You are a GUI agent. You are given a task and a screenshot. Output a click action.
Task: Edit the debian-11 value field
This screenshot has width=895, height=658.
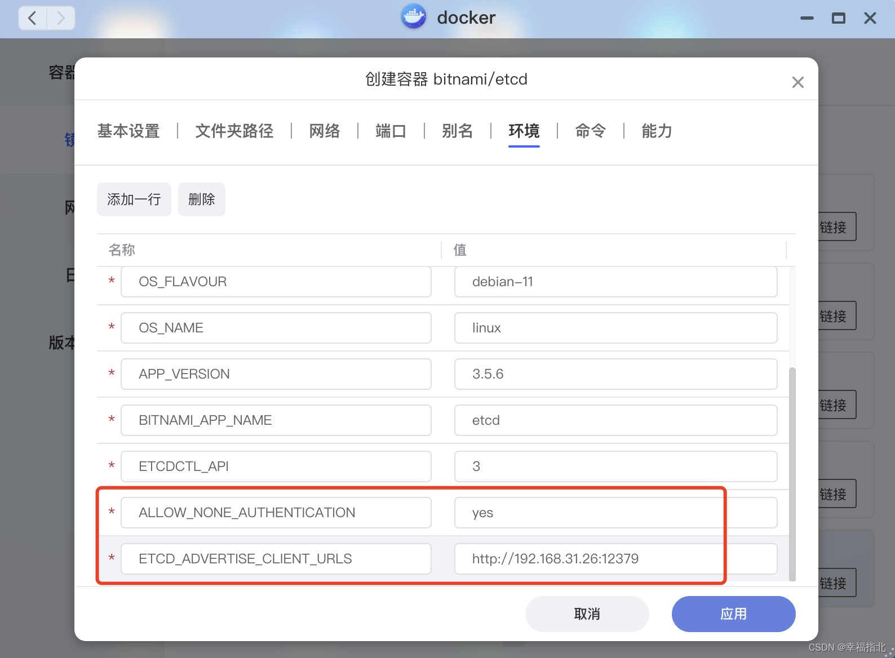[x=616, y=282]
